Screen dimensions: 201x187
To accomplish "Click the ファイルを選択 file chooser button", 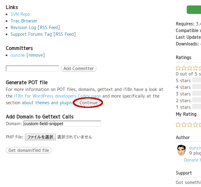I will click(x=40, y=137).
